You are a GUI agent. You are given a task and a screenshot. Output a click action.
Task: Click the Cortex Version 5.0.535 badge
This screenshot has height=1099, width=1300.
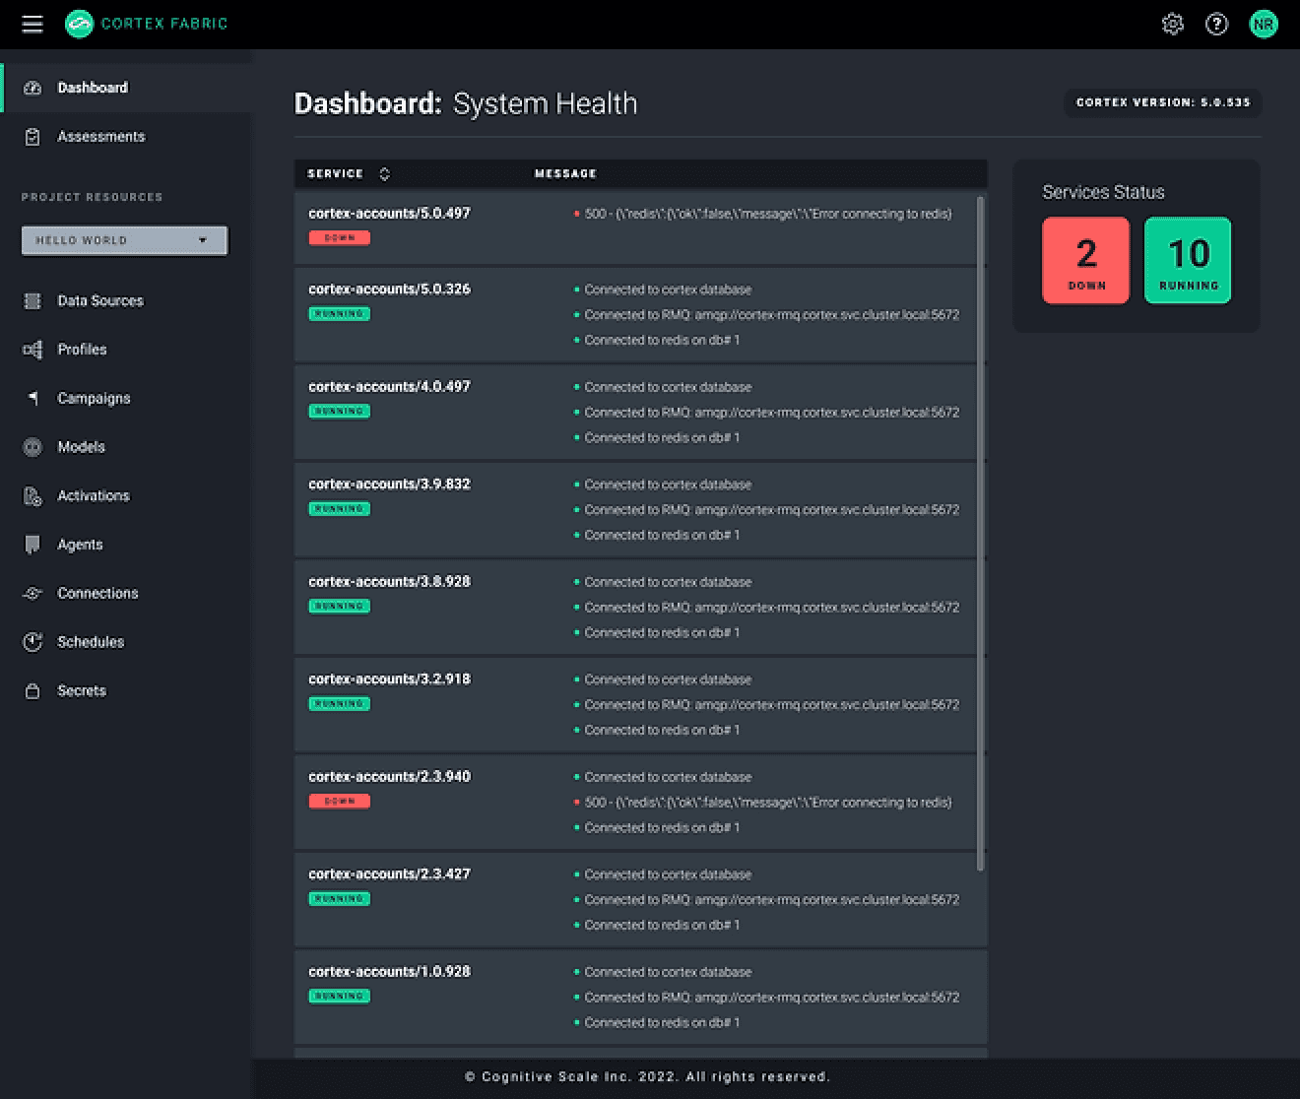1162,102
